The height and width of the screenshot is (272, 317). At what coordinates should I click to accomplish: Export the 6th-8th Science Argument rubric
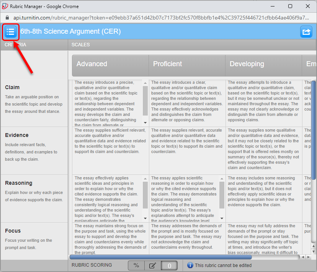pos(306,32)
